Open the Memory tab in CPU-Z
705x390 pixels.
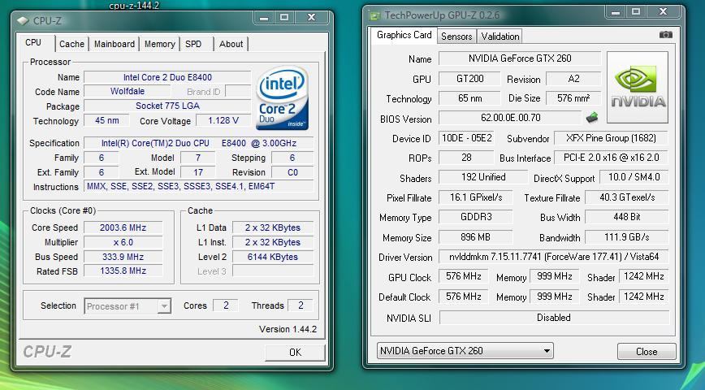(x=160, y=44)
